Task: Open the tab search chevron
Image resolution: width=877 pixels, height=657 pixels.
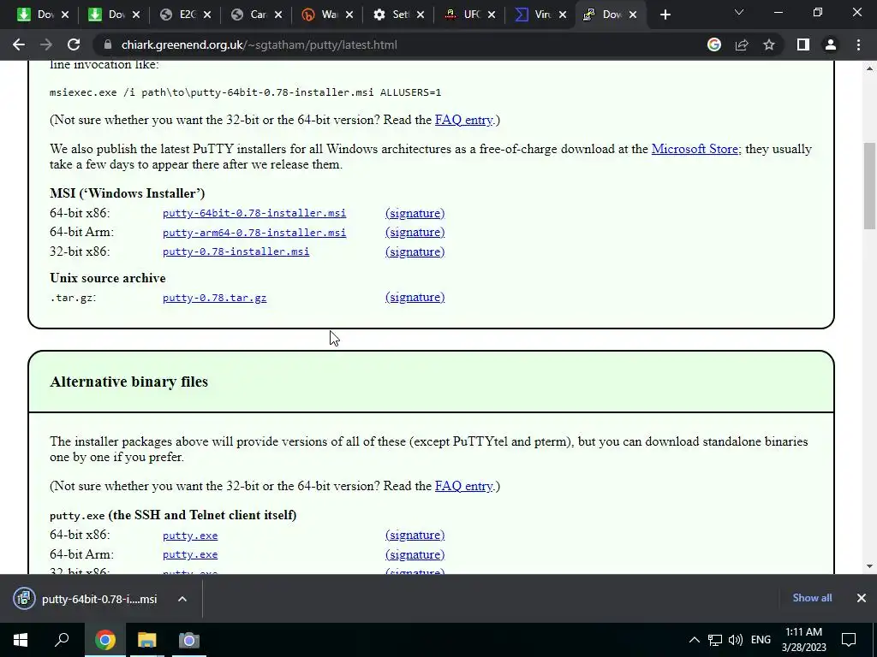Action: pyautogui.click(x=739, y=12)
